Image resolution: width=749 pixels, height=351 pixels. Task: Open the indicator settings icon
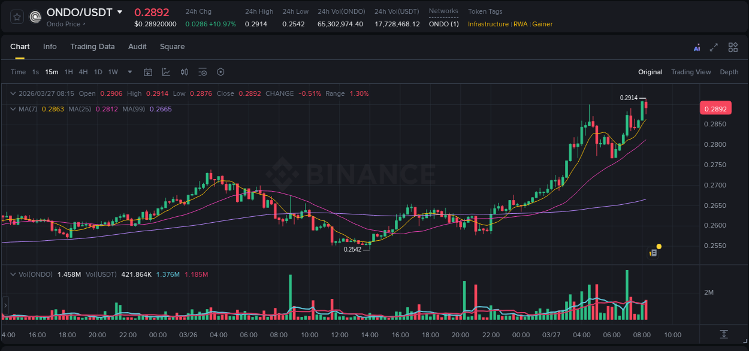click(202, 72)
